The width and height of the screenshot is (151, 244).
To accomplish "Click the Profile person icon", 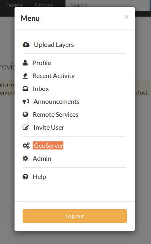I will [x=25, y=63].
